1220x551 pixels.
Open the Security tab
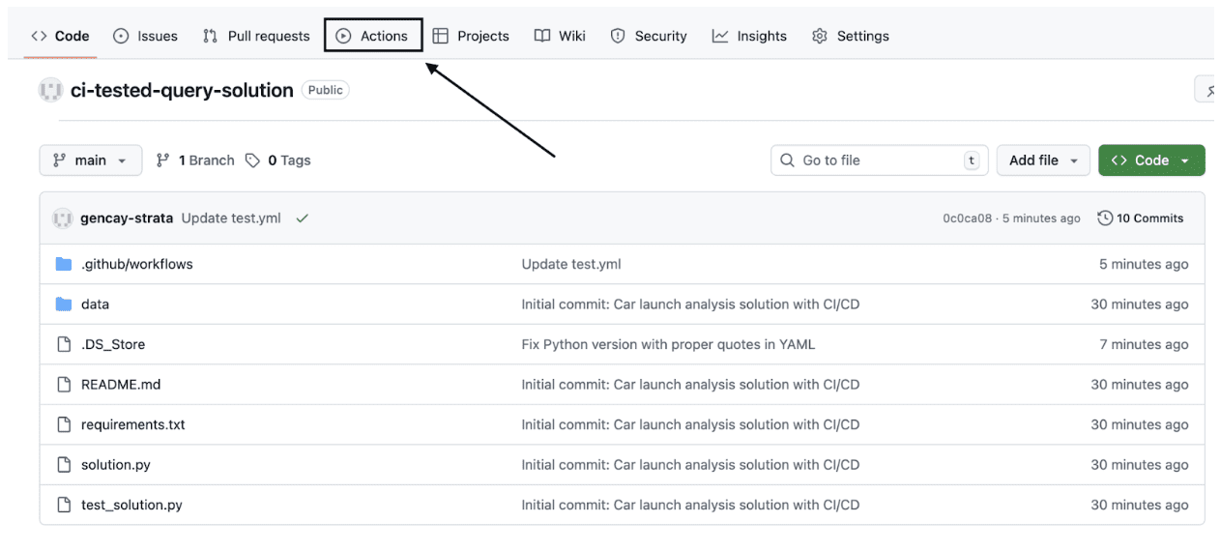(649, 36)
